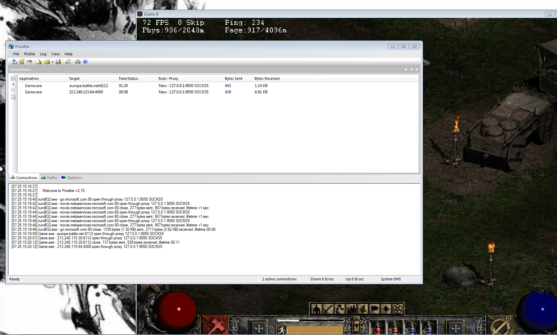Open the File menu in Proxifier

pyautogui.click(x=16, y=54)
